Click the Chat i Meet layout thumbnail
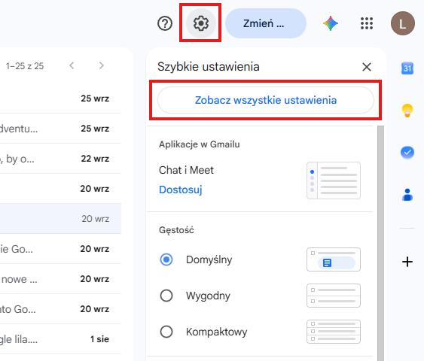424x361 pixels. 334,180
